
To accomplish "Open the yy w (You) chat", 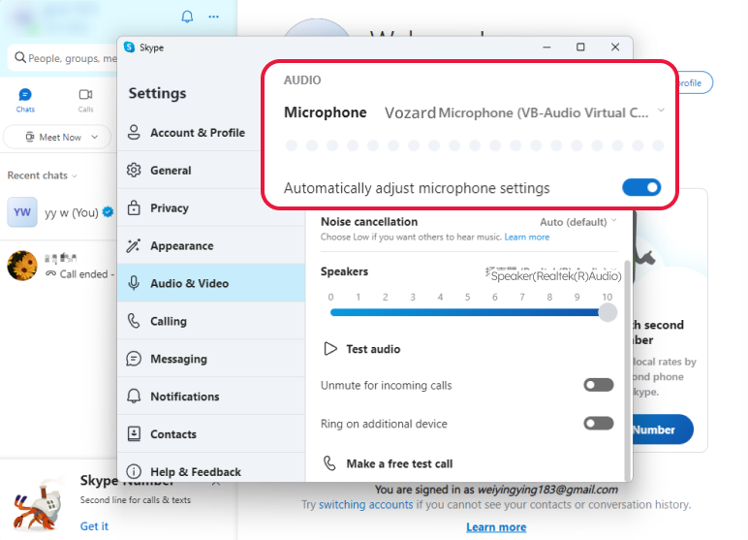I will 59,212.
